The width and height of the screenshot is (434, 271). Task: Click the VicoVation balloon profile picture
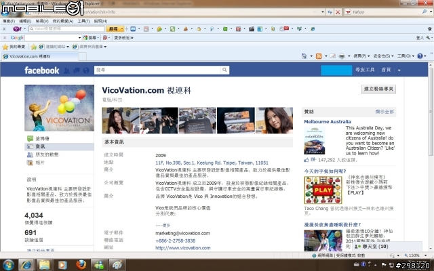(59, 108)
